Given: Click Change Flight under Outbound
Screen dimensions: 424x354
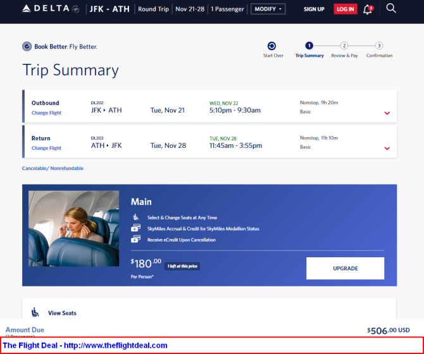Looking at the screenshot, I should 46,113.
